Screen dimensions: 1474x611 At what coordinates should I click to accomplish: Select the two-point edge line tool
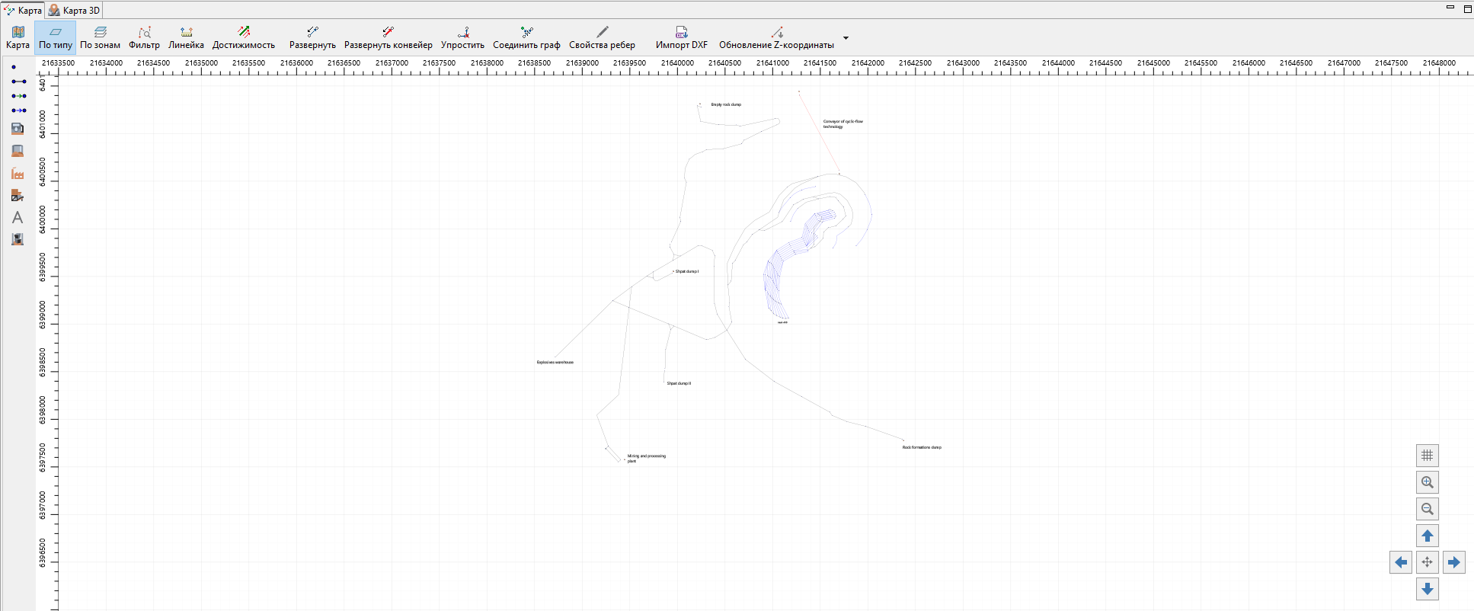(18, 82)
